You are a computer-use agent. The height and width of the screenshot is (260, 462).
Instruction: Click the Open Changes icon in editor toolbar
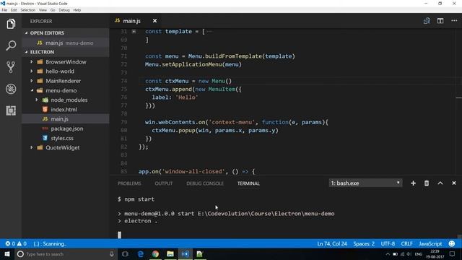[x=427, y=21]
